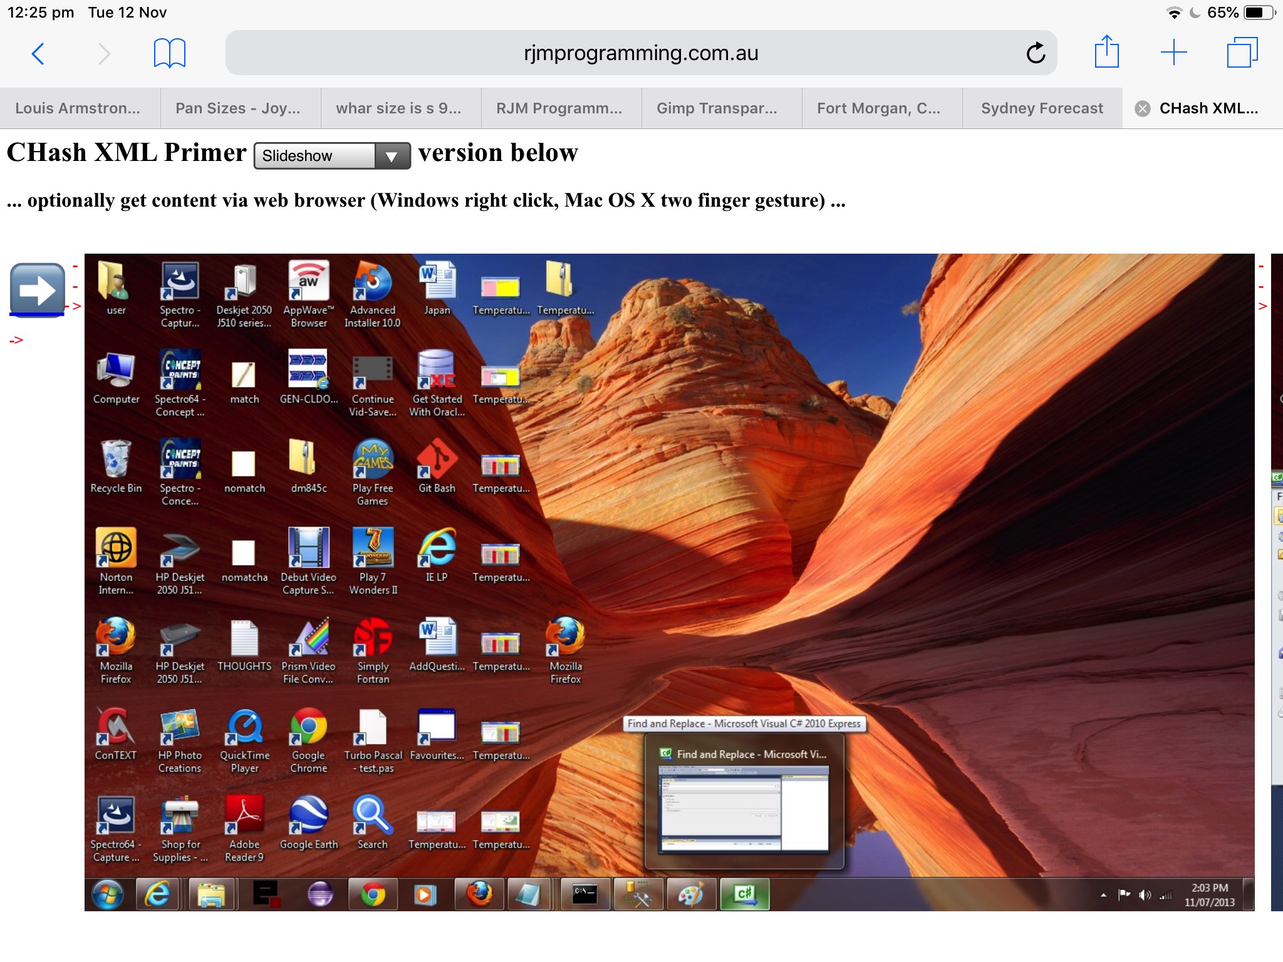The height and width of the screenshot is (962, 1283).
Task: Select the nomatcha desktop file icon
Action: point(244,561)
